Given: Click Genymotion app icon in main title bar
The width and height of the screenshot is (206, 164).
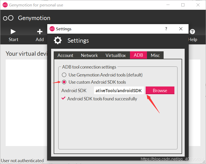Looking at the screenshot, I should (x=5, y=5).
